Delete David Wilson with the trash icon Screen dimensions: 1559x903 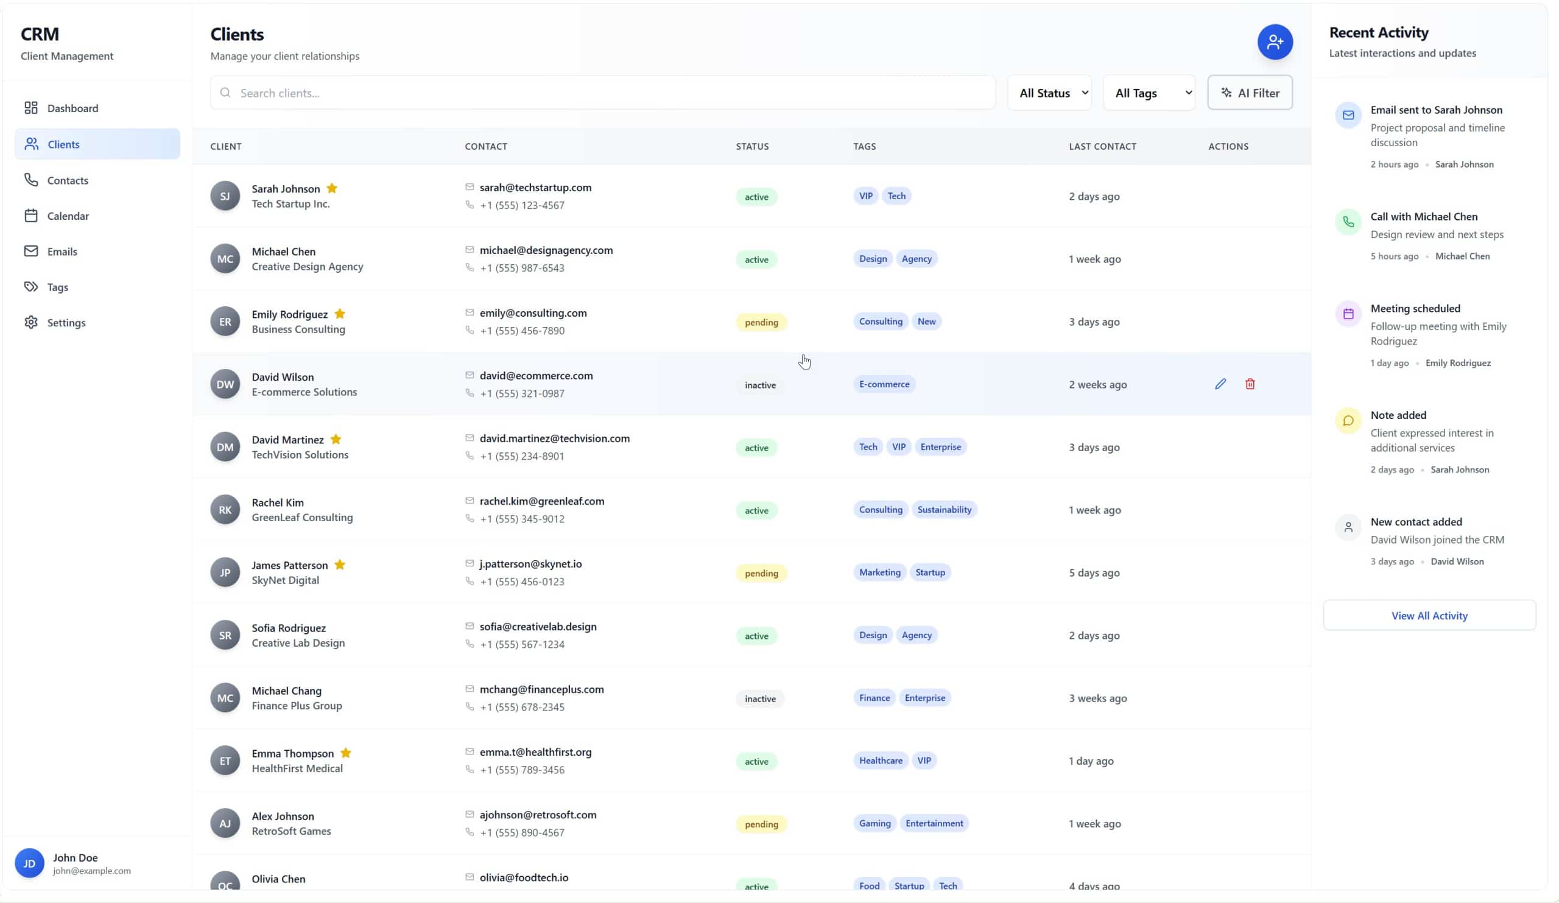click(x=1250, y=384)
